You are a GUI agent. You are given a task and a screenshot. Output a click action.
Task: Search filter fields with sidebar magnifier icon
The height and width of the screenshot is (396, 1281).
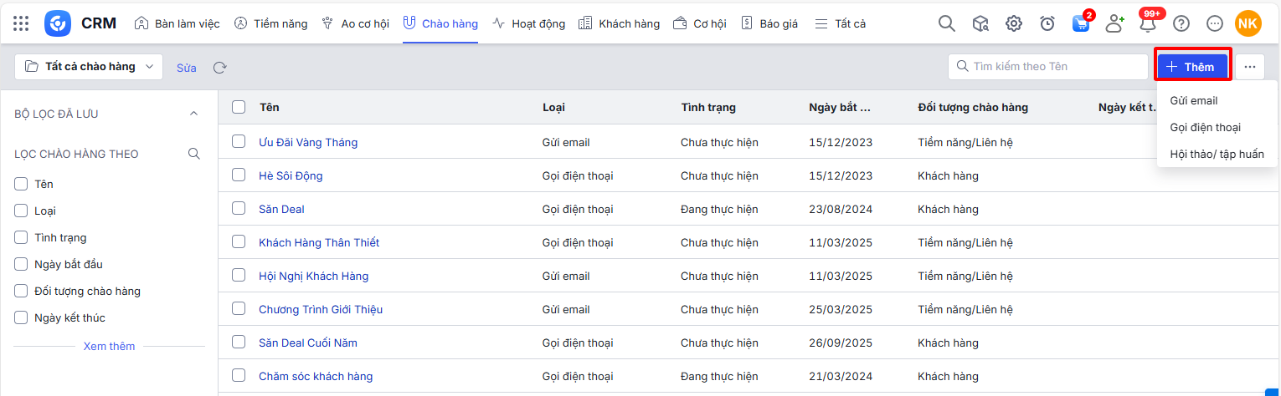pos(194,154)
